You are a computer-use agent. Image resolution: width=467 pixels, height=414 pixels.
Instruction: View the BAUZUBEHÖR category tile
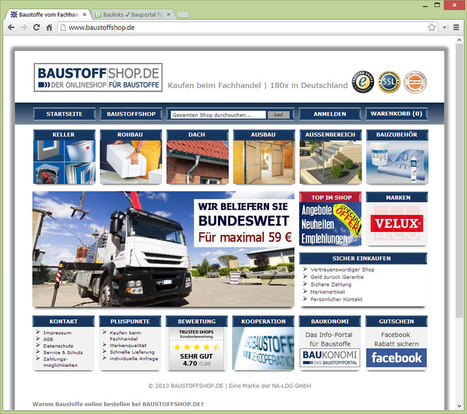(397, 156)
